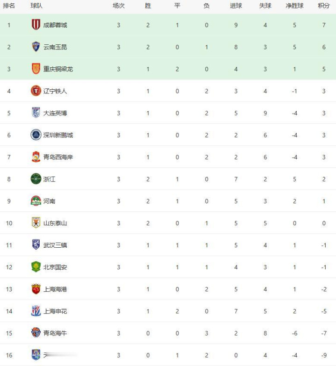Open the 青岛海牛 team name link
The width and height of the screenshot is (336, 366).
(x=55, y=333)
